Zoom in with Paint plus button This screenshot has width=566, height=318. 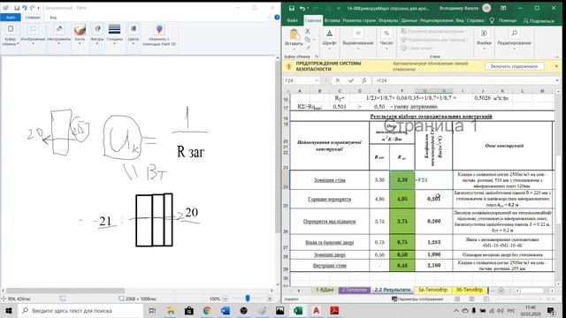(270, 299)
